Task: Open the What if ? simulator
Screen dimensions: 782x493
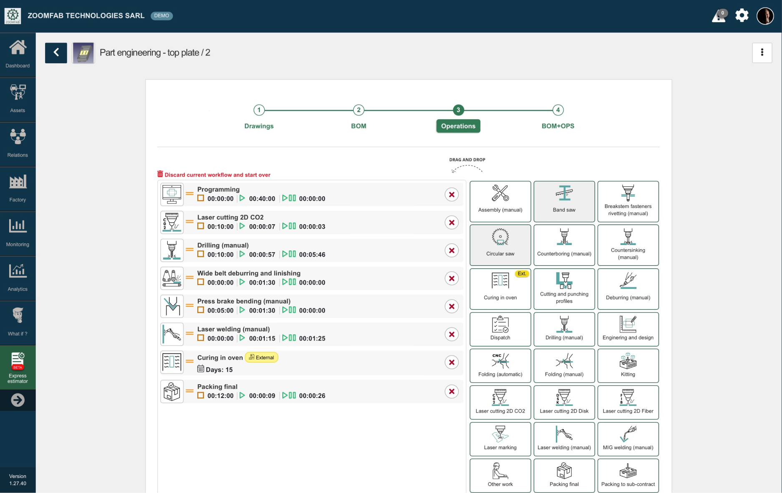Action: (x=18, y=322)
